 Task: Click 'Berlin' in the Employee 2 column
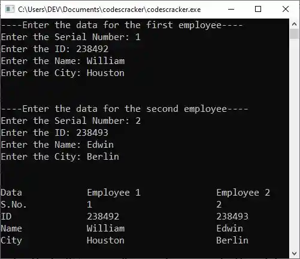[232, 240]
